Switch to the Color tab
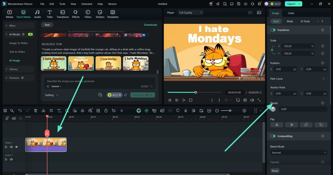The image size is (333, 175). tap(291, 13)
